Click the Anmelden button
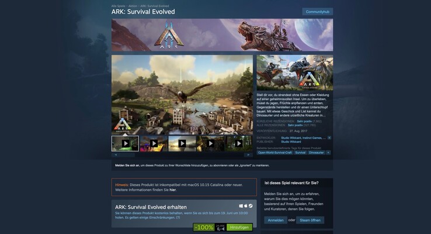The height and width of the screenshot is (234, 431). (276, 220)
